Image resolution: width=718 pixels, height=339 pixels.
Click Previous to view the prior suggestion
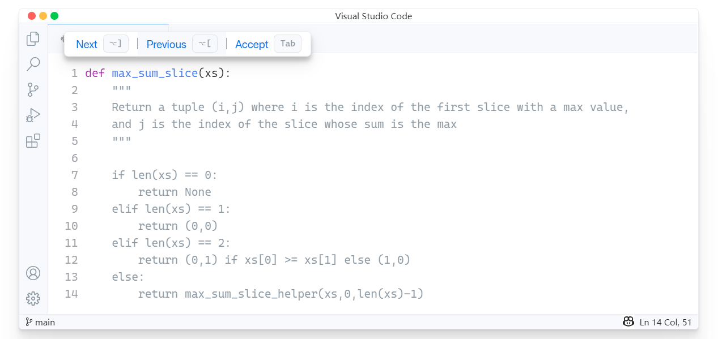click(166, 44)
